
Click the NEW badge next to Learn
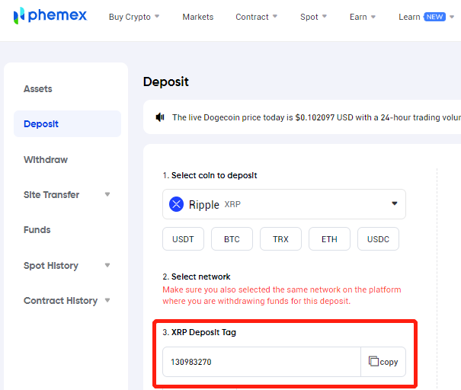[x=434, y=17]
